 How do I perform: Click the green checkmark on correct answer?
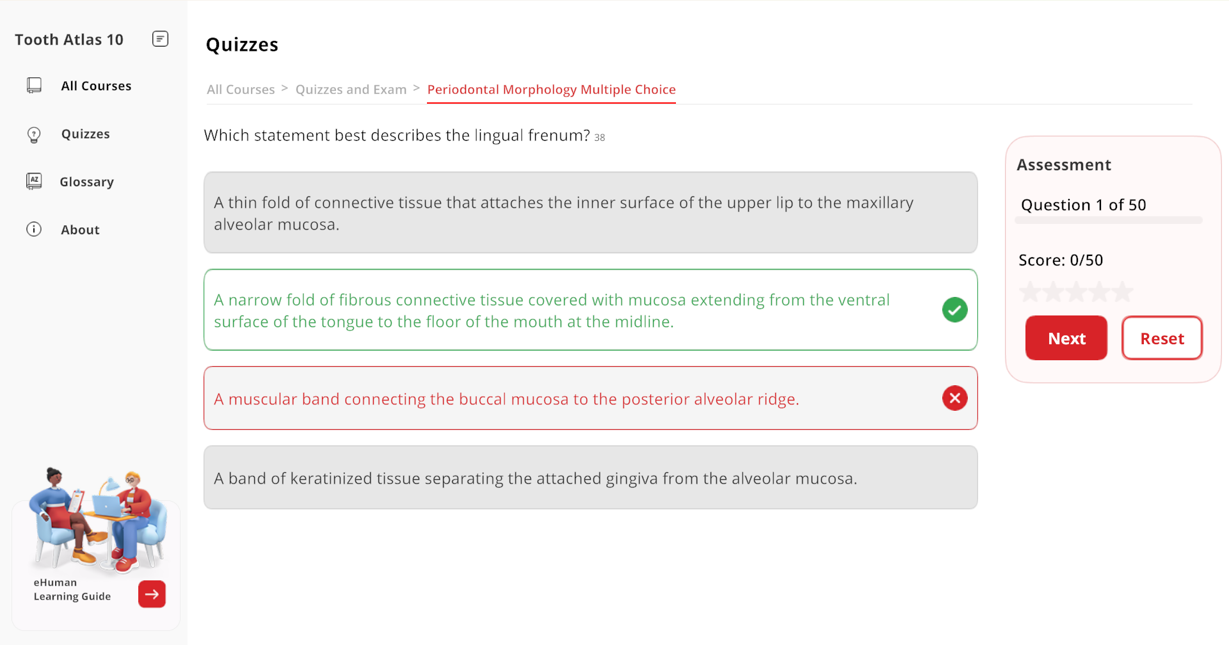coord(954,310)
